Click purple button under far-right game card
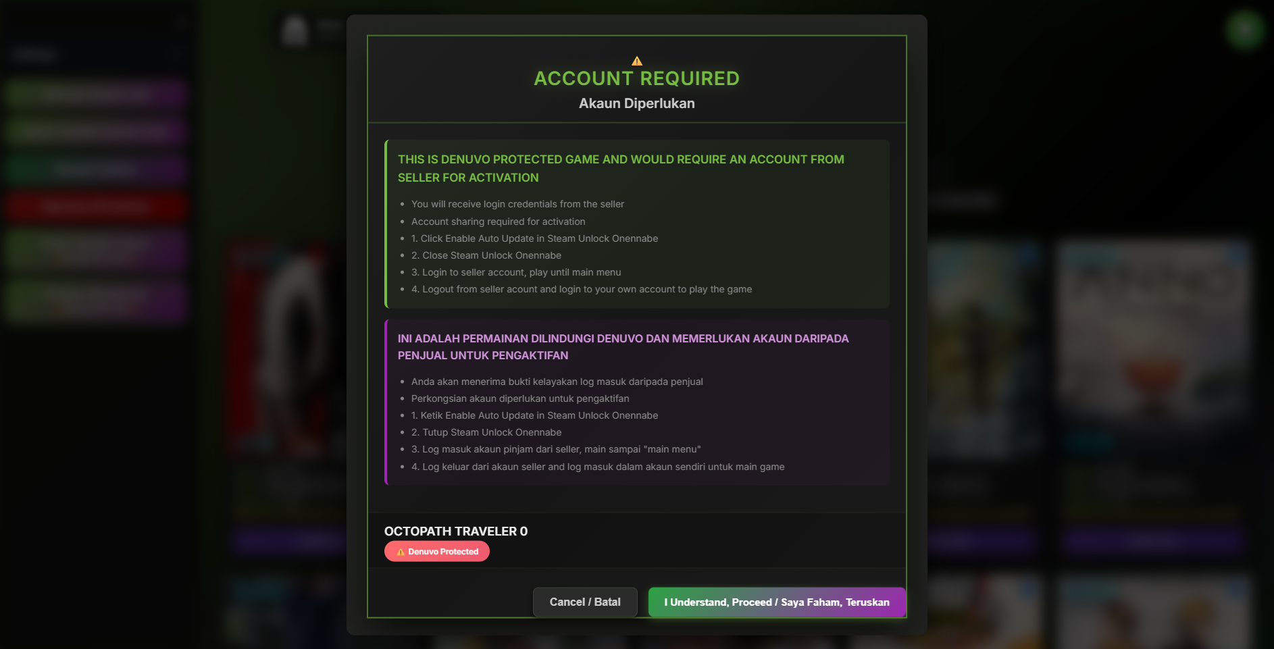The image size is (1274, 649). pyautogui.click(x=1153, y=541)
